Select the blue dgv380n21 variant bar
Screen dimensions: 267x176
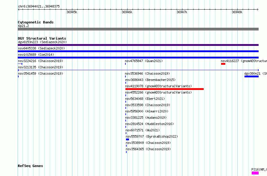coord(251,76)
